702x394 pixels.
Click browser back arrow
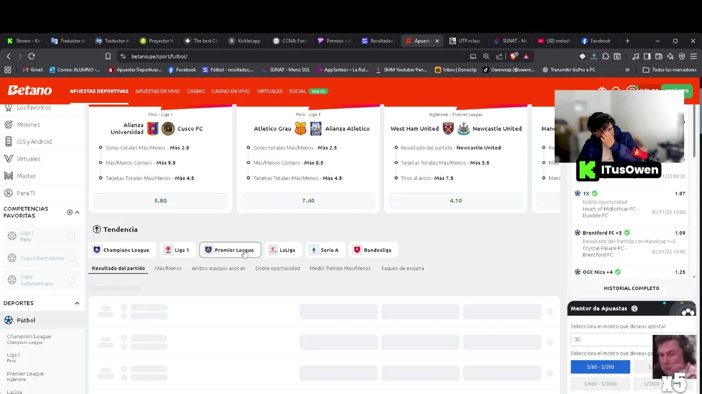8,56
